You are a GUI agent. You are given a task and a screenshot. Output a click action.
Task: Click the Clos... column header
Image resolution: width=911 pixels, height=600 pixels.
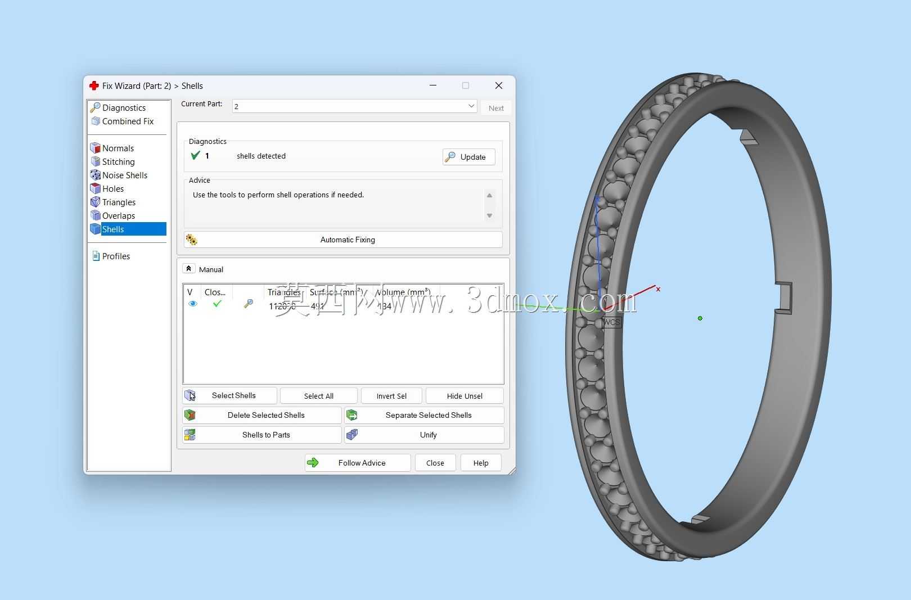[x=215, y=292]
